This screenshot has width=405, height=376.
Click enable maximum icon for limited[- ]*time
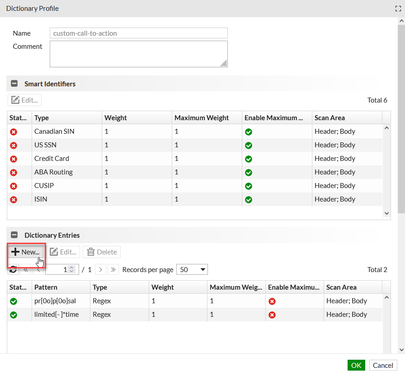272,315
